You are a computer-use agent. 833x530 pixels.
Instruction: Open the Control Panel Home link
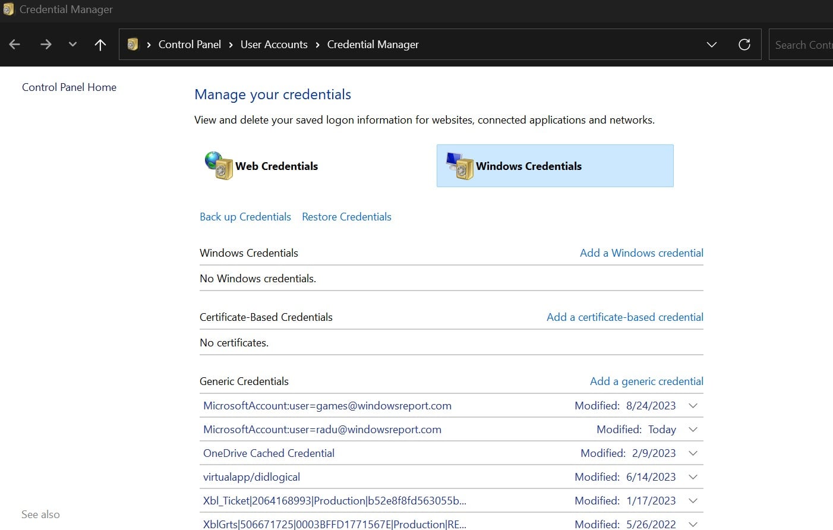point(69,87)
